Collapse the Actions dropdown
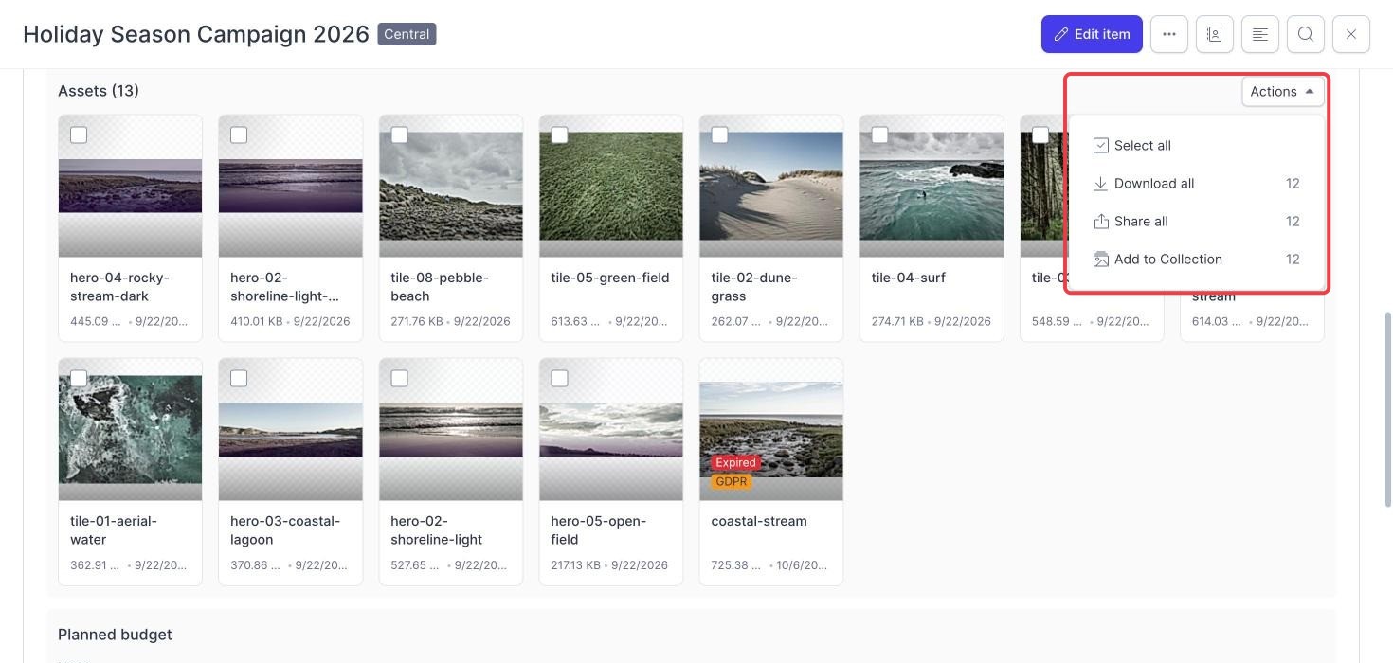 [x=1283, y=92]
